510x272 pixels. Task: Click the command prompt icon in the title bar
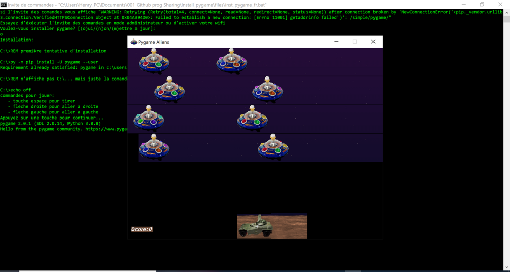point(3,5)
